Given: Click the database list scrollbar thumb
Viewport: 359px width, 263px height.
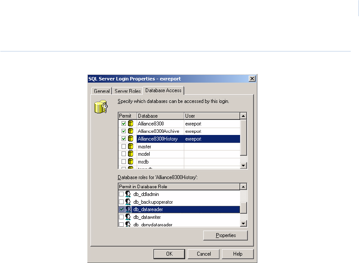Looking at the screenshot, I should tap(244, 137).
